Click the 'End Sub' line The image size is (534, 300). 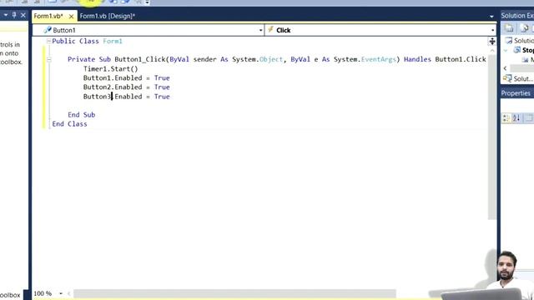pyautogui.click(x=82, y=115)
